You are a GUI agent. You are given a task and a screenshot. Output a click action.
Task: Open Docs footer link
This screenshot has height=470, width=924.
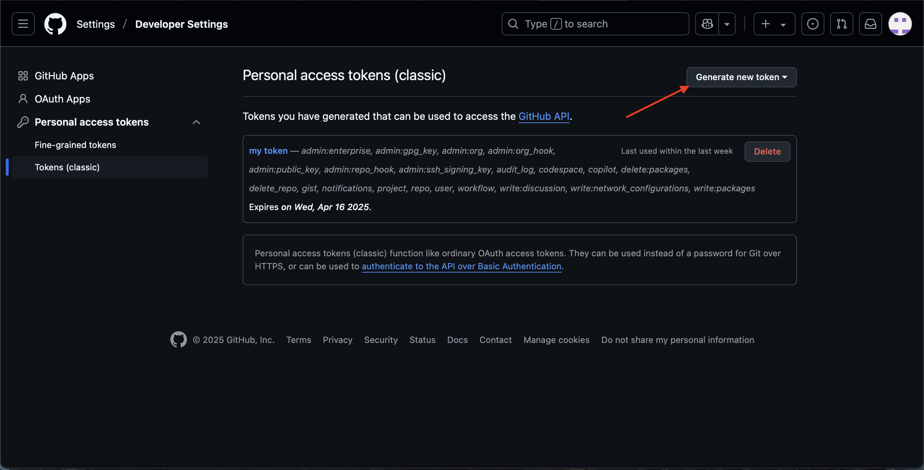pos(457,340)
